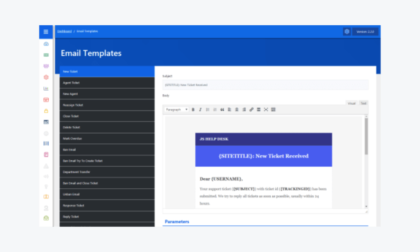
Task: Open the settings gear in the header bar
Action: [347, 31]
